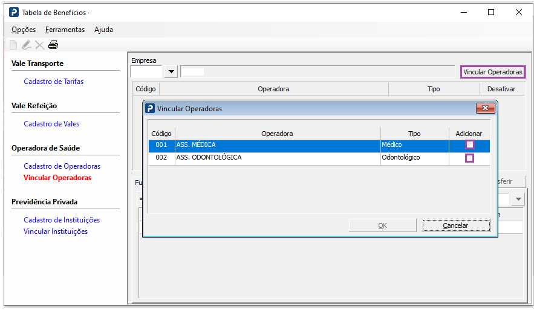Click the Desativar column header in main window
534x324 pixels.
(501, 89)
